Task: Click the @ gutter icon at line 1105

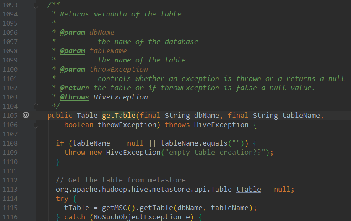Action: 26,115
